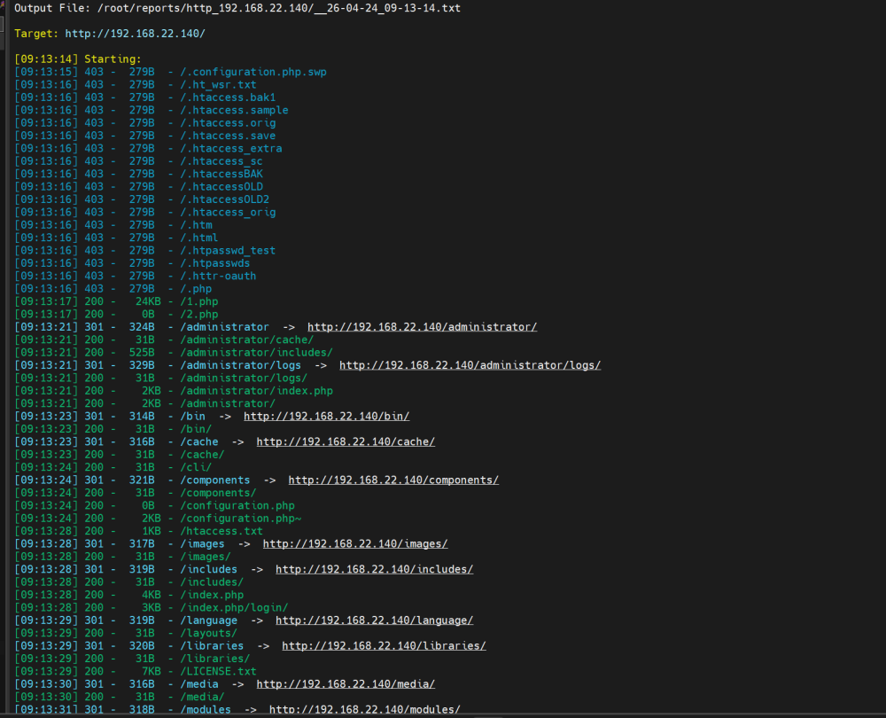886x718 pixels.
Task: Click the administrator/logs/ redirect URL
Action: coord(470,365)
